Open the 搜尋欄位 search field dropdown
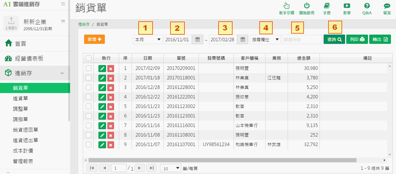Screen dimensions: 396x174 pos(265,40)
